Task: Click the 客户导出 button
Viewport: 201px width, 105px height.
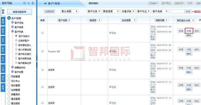Action: (166, 3)
